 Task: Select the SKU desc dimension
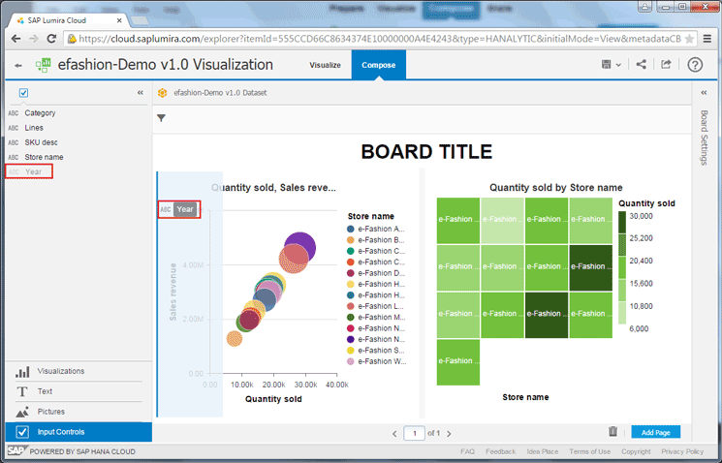pyautogui.click(x=42, y=142)
